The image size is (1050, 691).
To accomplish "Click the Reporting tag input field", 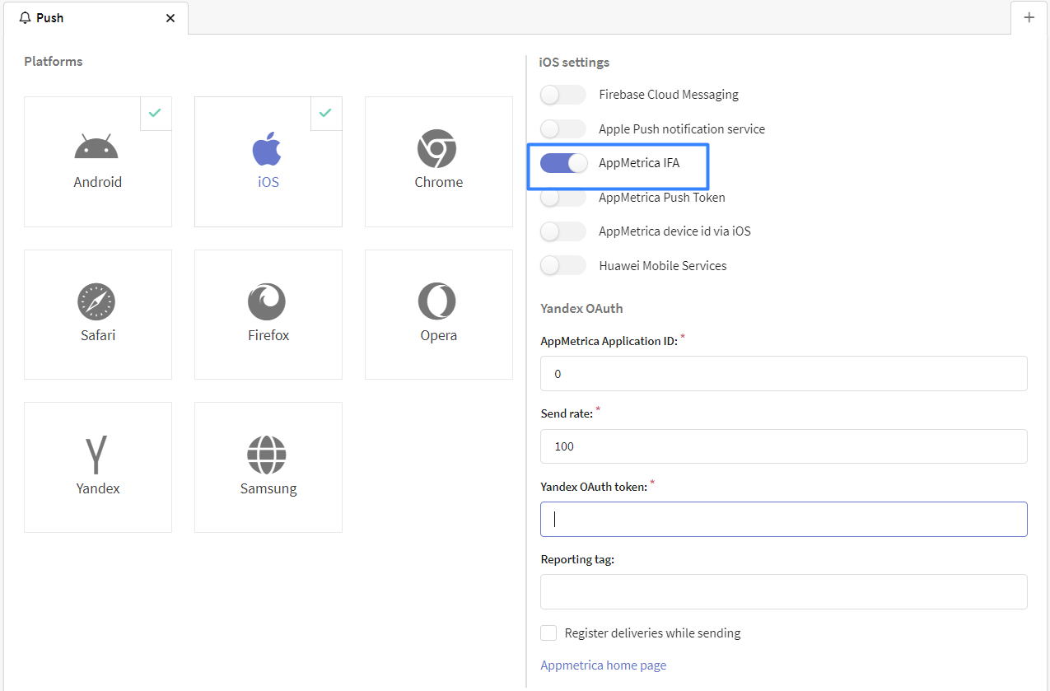I will (x=784, y=591).
